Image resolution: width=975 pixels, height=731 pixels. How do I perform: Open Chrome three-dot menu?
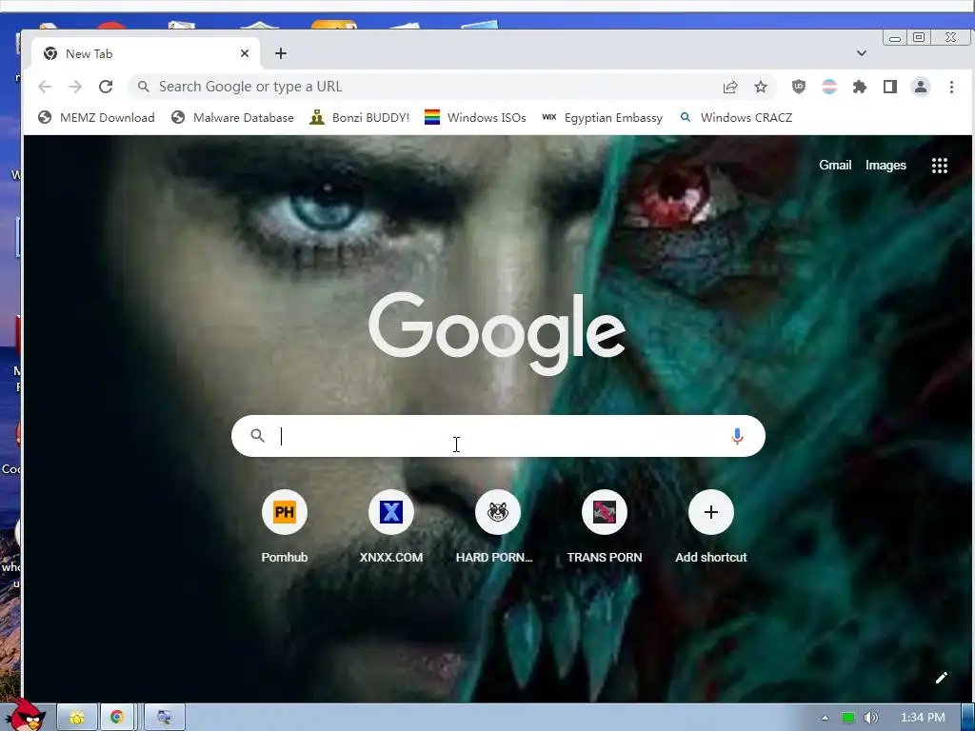tap(951, 87)
